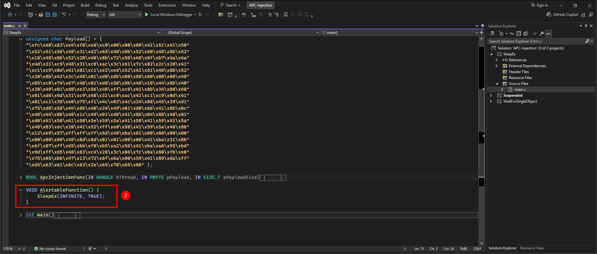Toggle preview selected items button
Viewport: 597px width, 254px height.
click(548, 34)
